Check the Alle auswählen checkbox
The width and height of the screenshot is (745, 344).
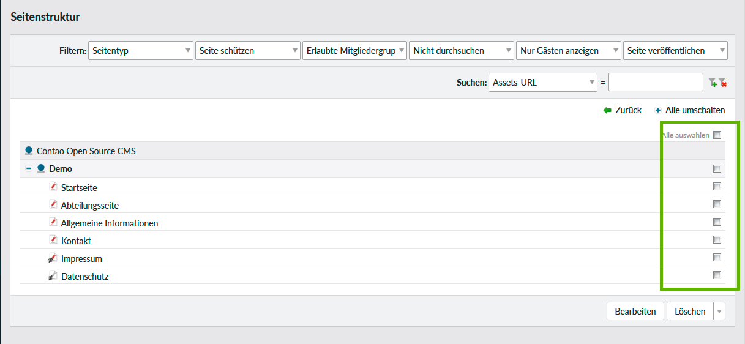pyautogui.click(x=717, y=135)
